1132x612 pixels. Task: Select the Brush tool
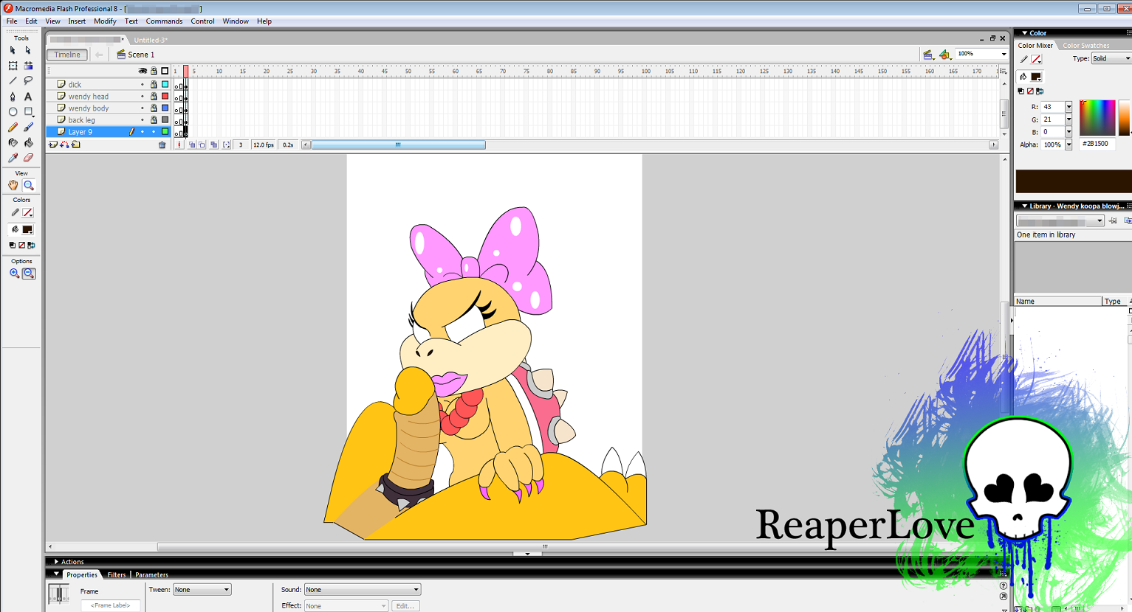tap(28, 127)
